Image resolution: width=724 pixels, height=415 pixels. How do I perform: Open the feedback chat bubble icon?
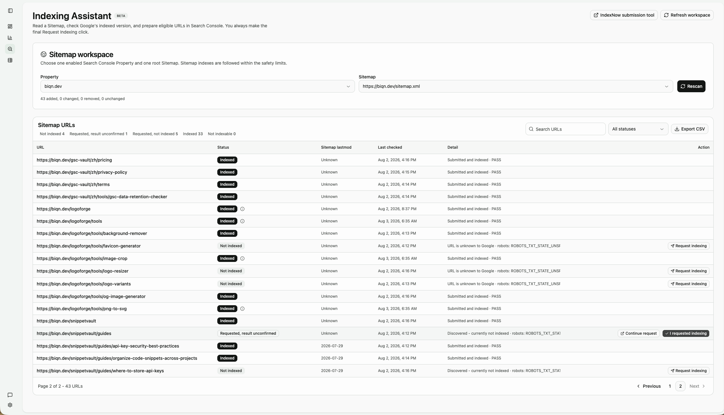point(10,395)
